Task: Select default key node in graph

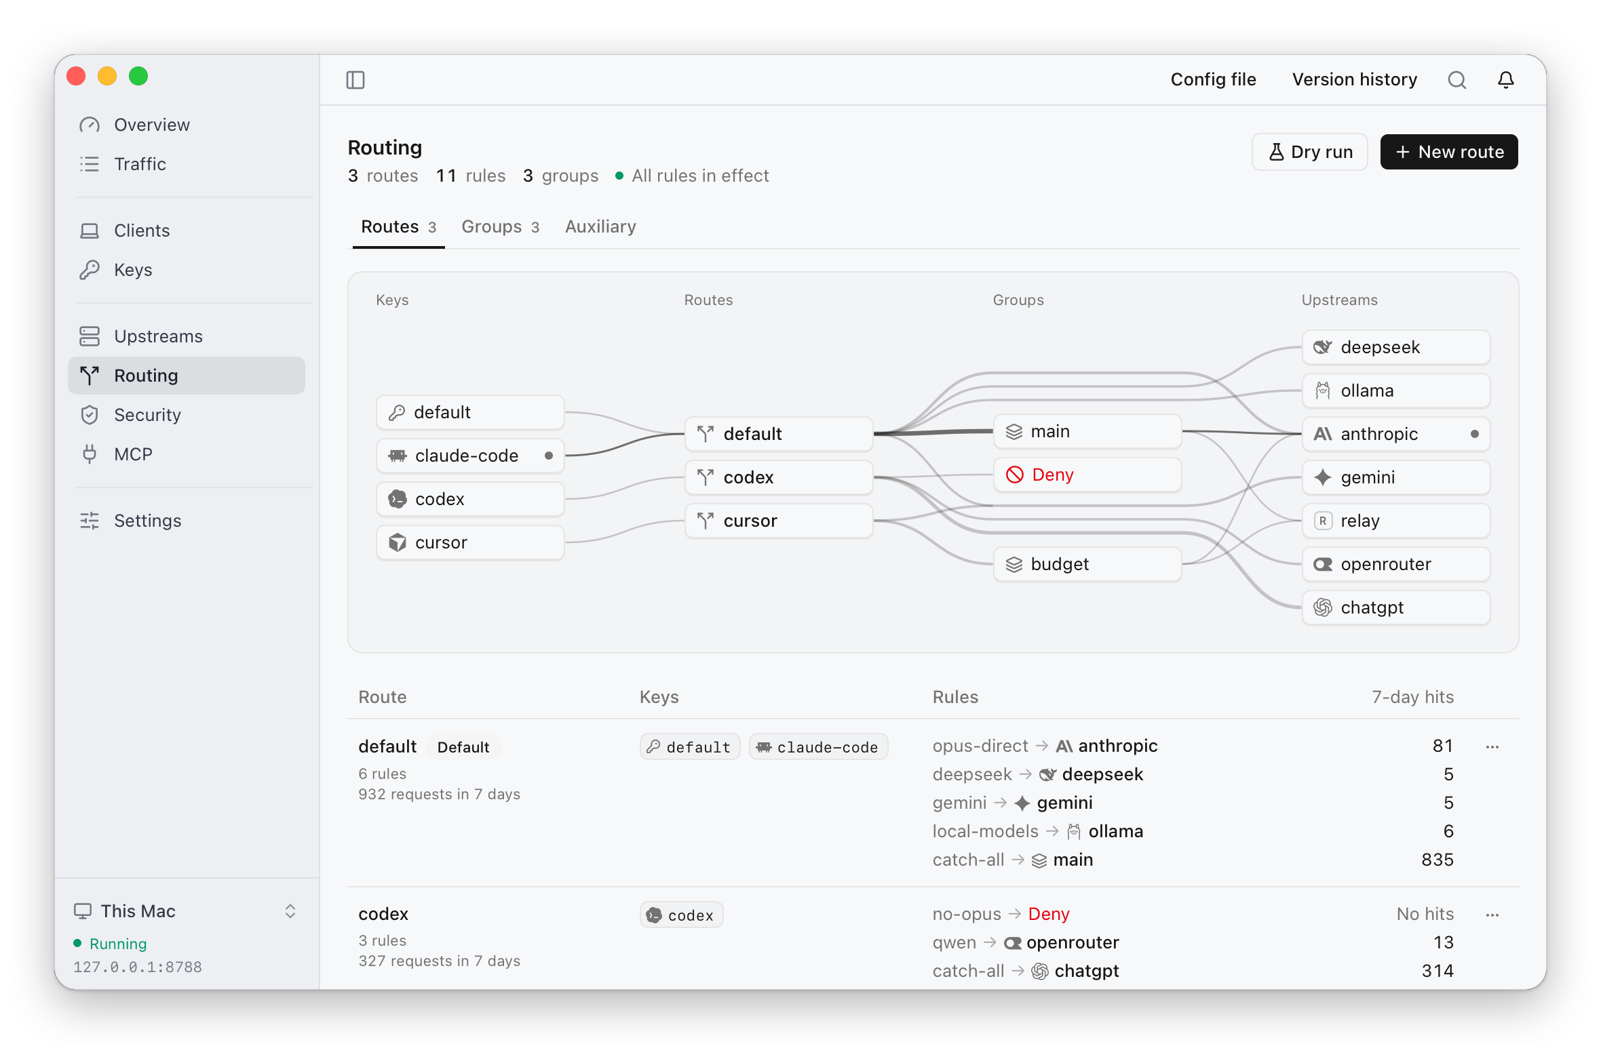Action: [470, 412]
